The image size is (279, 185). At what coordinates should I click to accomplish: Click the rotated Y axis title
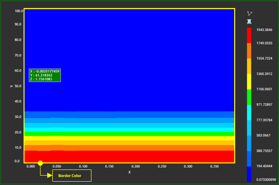coord(12,86)
